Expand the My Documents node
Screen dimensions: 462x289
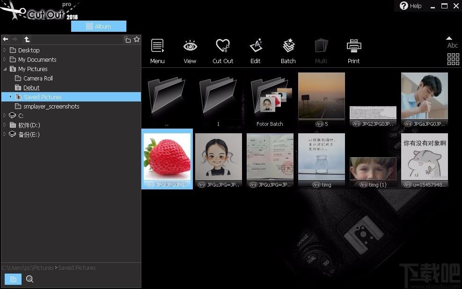5,59
